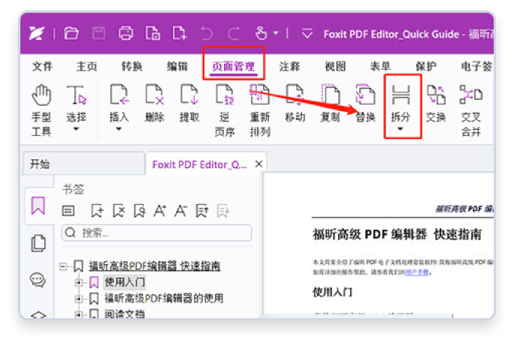Switch to the 转换 ribbon tab
This screenshot has width=514, height=346.
point(132,67)
